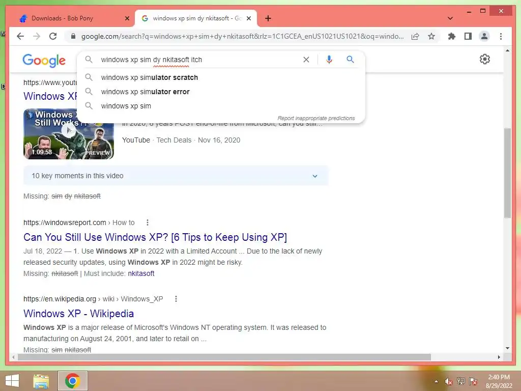Open Chrome's three-dot menu
Screen dimensions: 521x391
click(501, 36)
